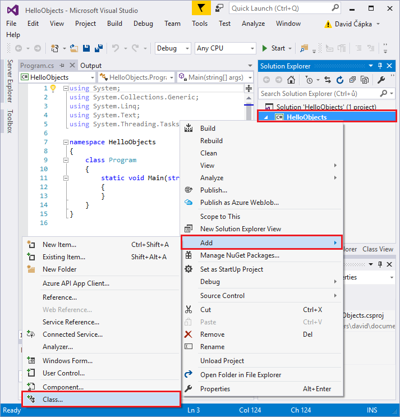Screen dimensions: 400x417
Task: Choose Existing Item... in Add submenu
Action: [x=102, y=257]
